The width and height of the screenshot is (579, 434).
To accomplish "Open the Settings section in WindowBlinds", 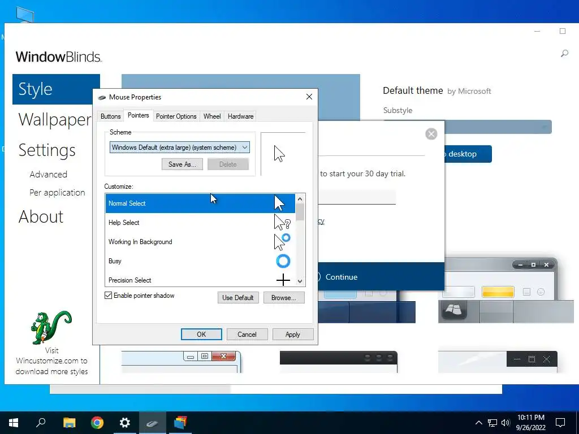I will tap(47, 150).
